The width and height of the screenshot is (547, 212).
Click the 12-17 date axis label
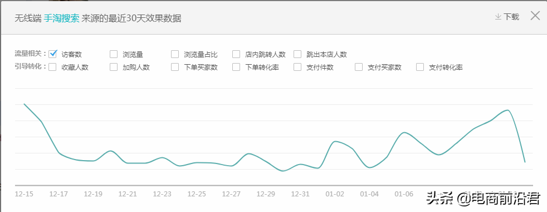point(58,194)
